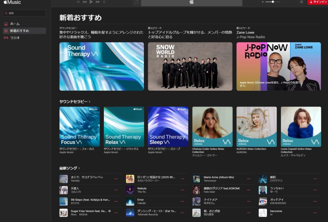Click the song title まじで、サヨナラべいべい
Image resolution: width=328 pixels, height=222 pixels.
point(87,177)
